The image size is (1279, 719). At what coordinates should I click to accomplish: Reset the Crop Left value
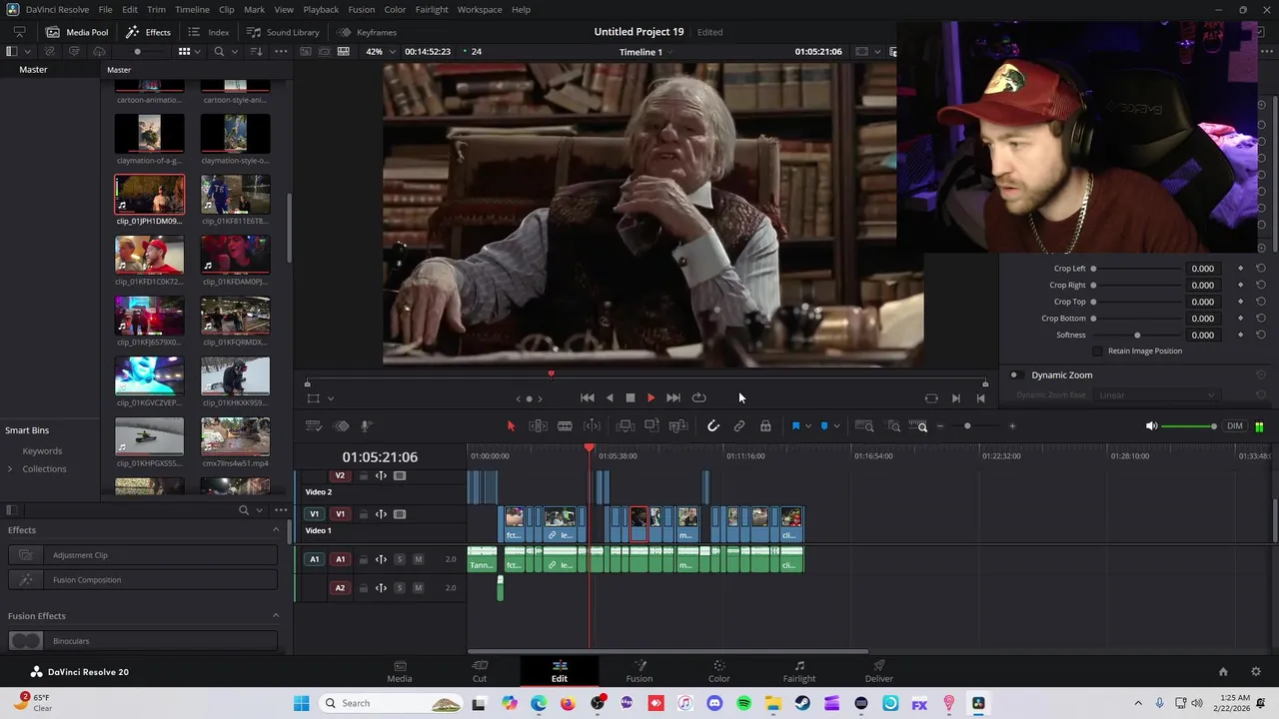pos(1261,269)
